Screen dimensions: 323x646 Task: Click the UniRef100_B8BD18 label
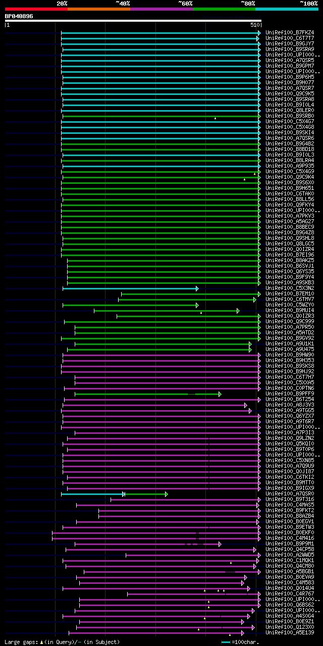pyautogui.click(x=290, y=149)
